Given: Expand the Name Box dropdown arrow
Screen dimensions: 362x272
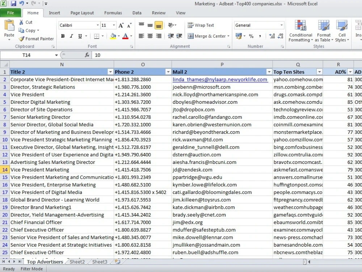Looking at the screenshot, I should [x=56, y=55].
